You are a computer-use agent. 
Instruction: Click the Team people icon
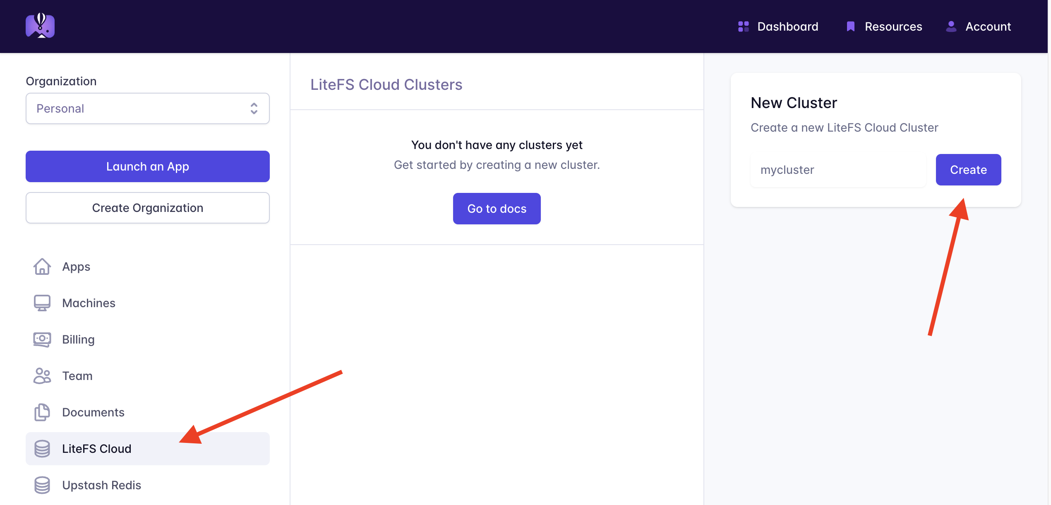[x=42, y=376]
